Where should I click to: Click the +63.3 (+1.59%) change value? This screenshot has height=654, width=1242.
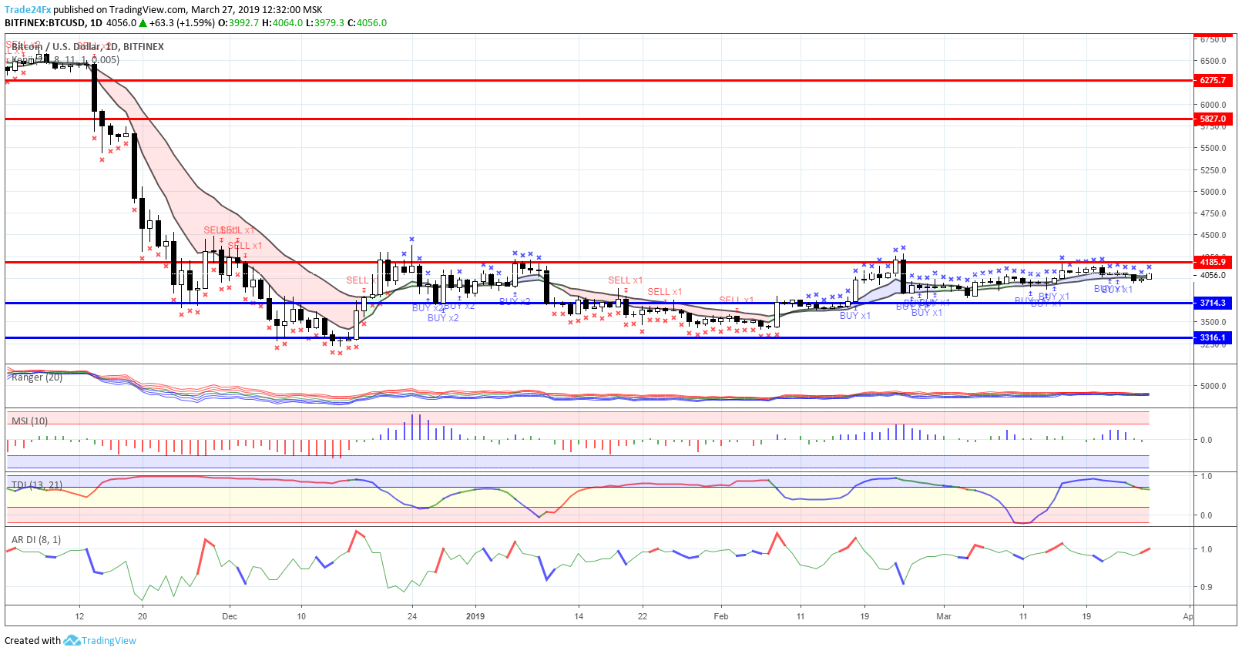[182, 23]
